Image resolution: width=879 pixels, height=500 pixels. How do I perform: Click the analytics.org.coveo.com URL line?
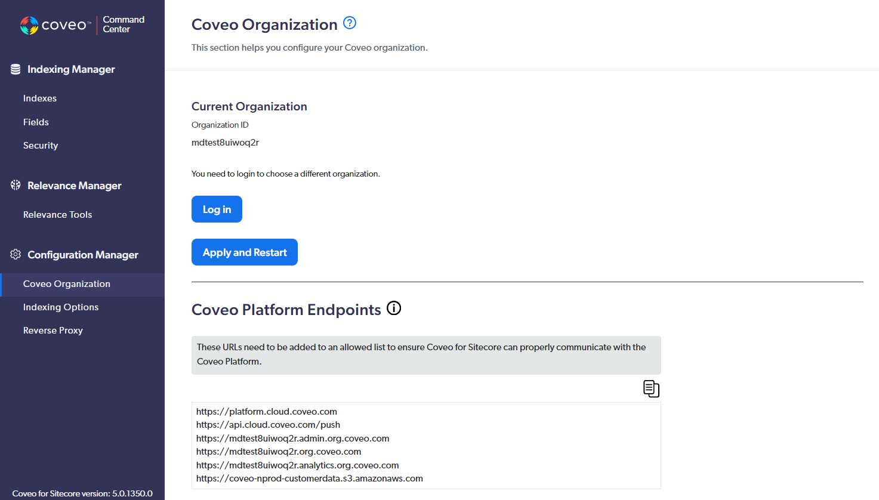pos(297,465)
